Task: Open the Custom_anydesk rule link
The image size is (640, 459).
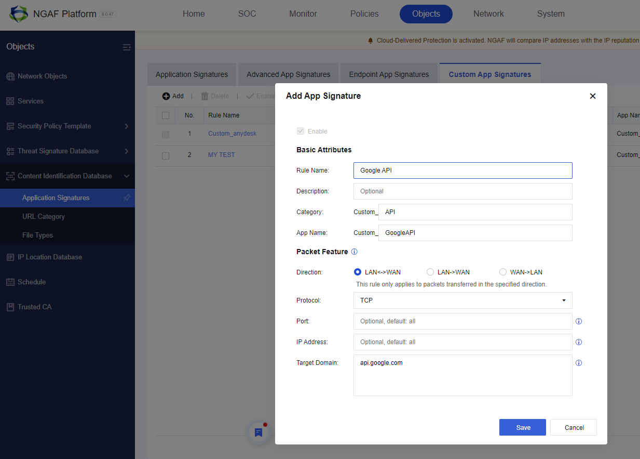Action: click(x=233, y=134)
